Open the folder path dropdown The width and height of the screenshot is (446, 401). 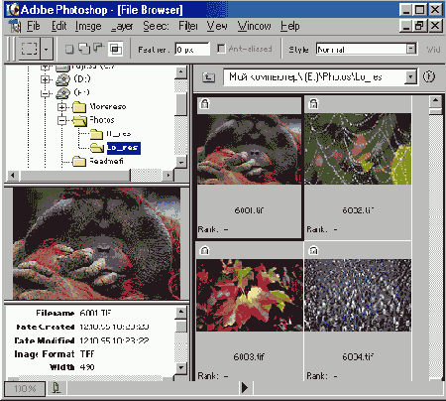[x=410, y=77]
